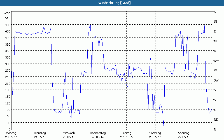224x140 pixels.
Task: Click the topmost S label on right axis
Action: (x=215, y=12)
